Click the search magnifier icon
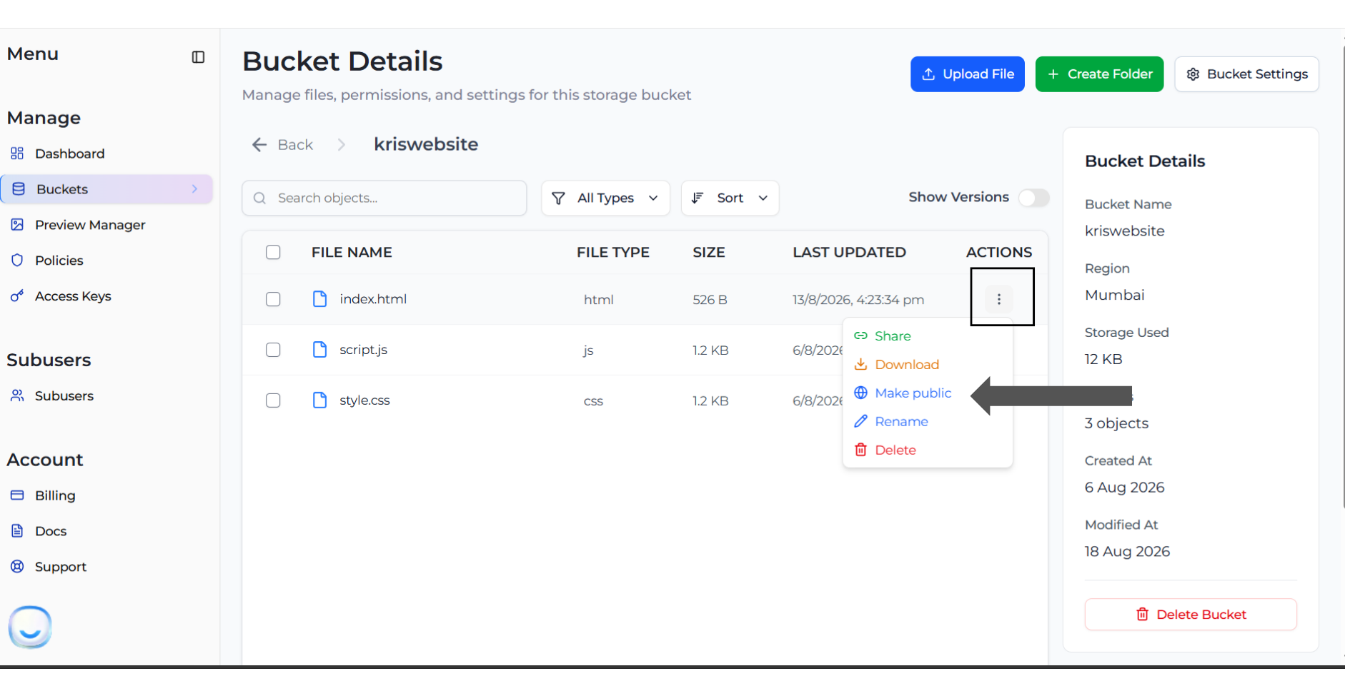The height and width of the screenshot is (696, 1345). click(x=260, y=198)
